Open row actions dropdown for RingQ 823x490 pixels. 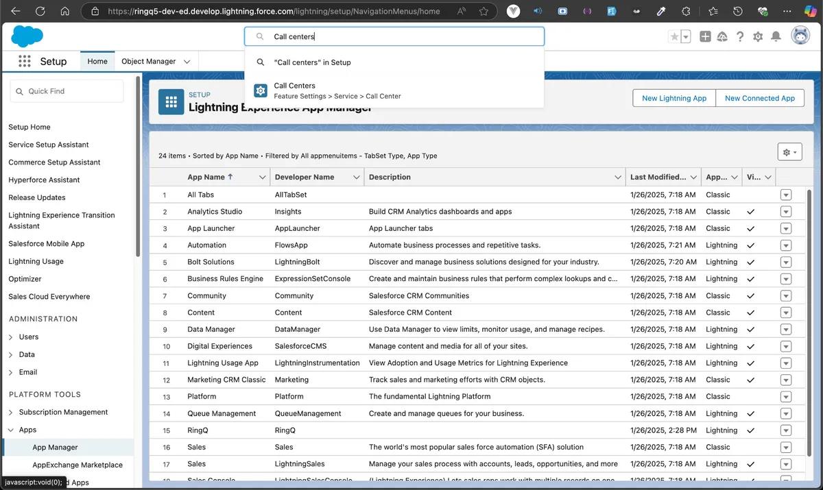[x=786, y=430]
